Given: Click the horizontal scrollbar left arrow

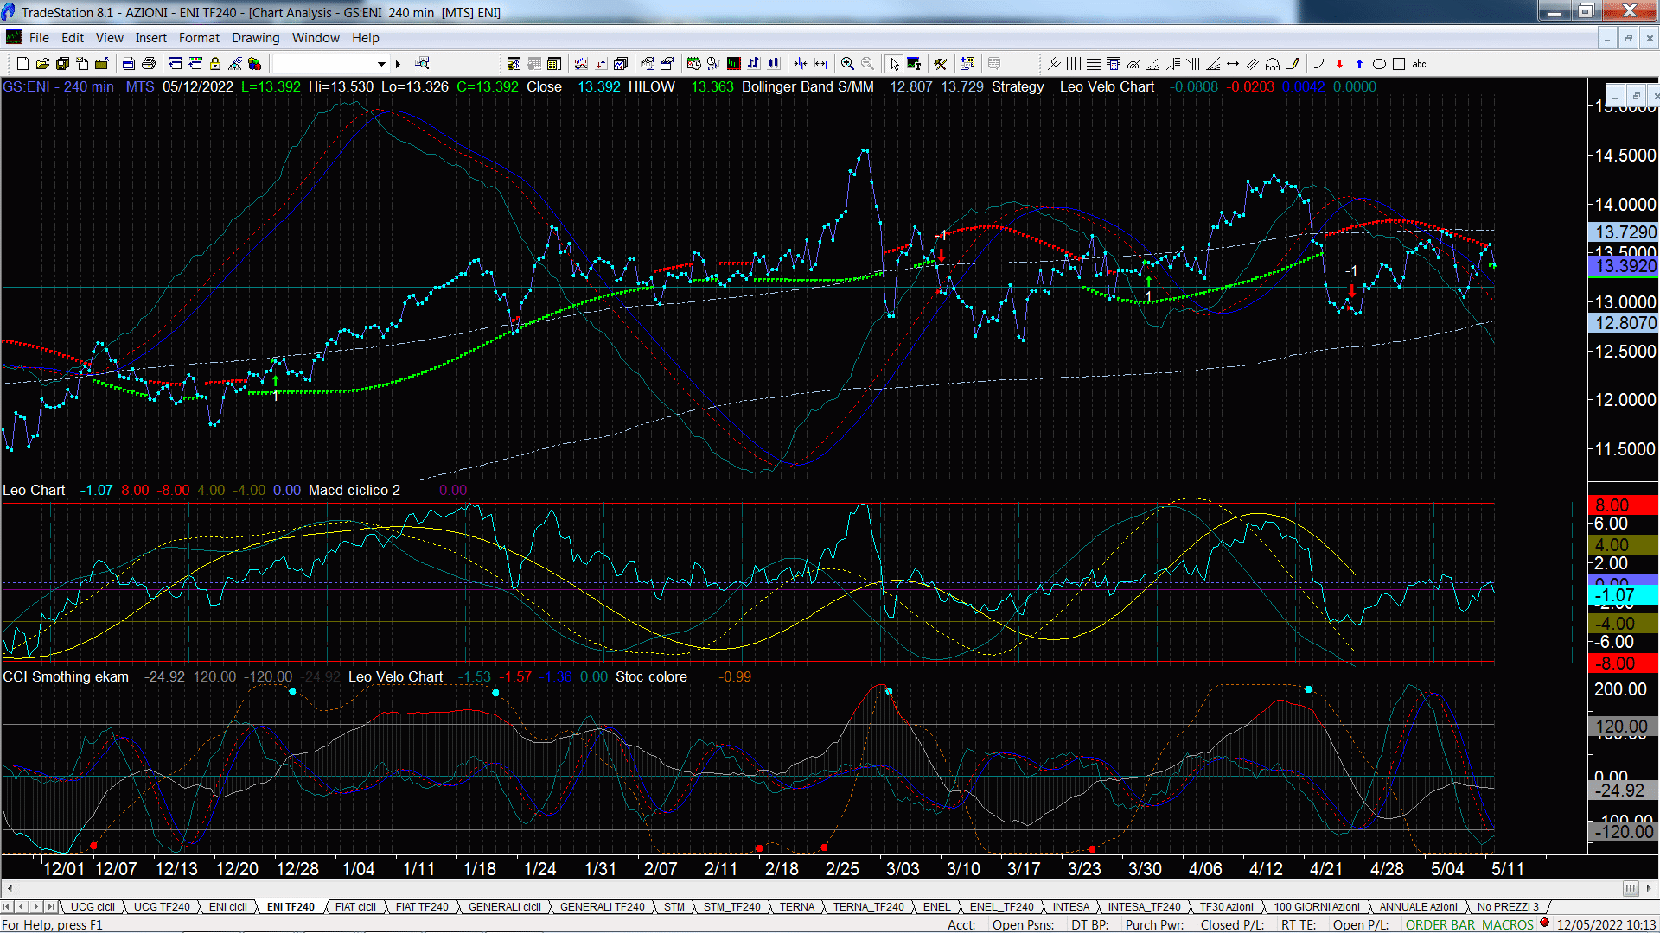Looking at the screenshot, I should click(x=10, y=888).
